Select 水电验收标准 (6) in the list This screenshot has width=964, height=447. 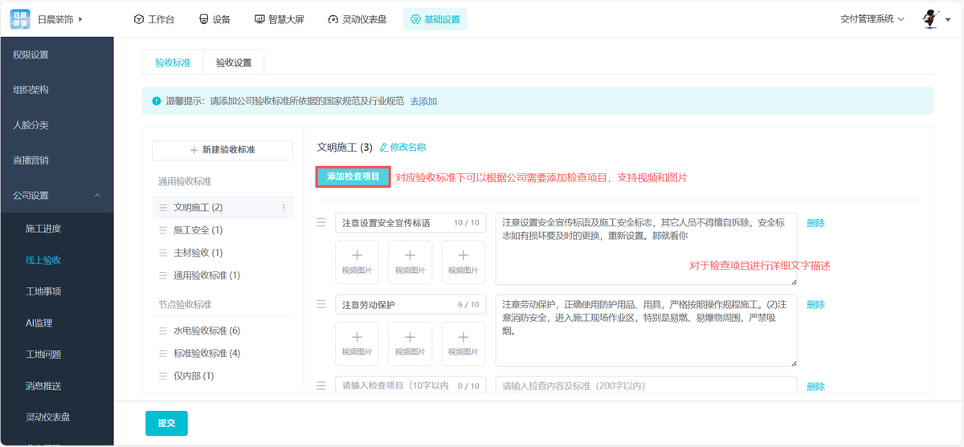coord(206,331)
